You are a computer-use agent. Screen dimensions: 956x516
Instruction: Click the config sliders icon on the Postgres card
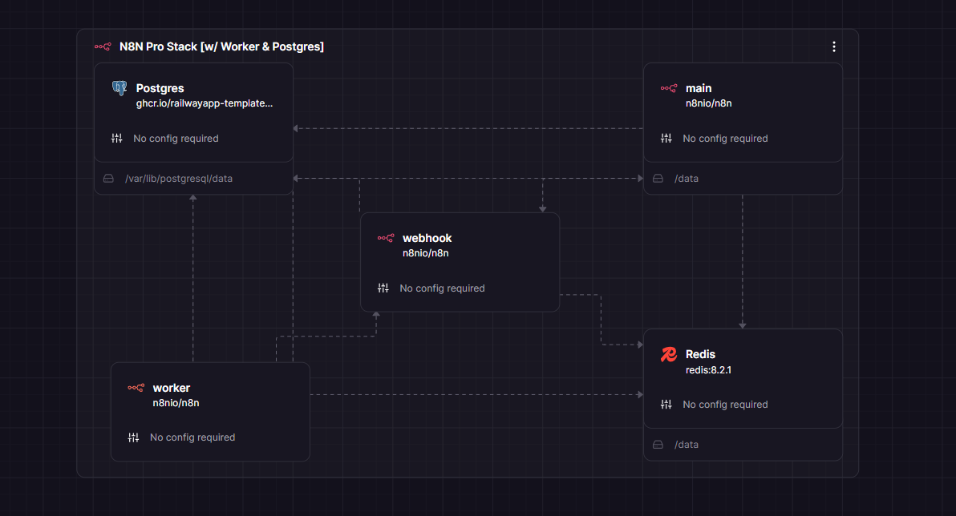point(116,139)
